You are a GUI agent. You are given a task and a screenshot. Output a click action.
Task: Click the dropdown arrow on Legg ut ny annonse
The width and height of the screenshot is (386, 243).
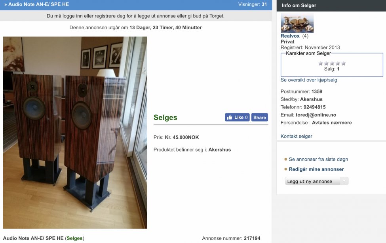(344, 181)
